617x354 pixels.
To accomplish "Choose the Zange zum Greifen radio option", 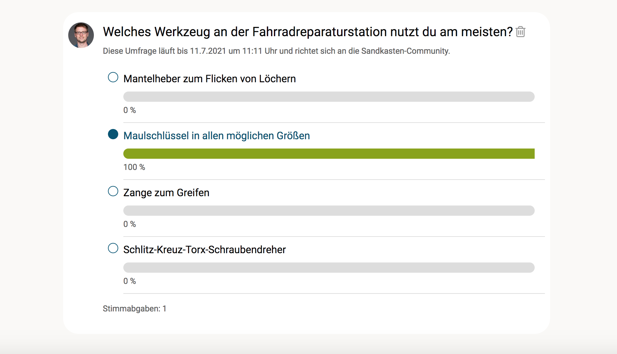I will pyautogui.click(x=113, y=191).
